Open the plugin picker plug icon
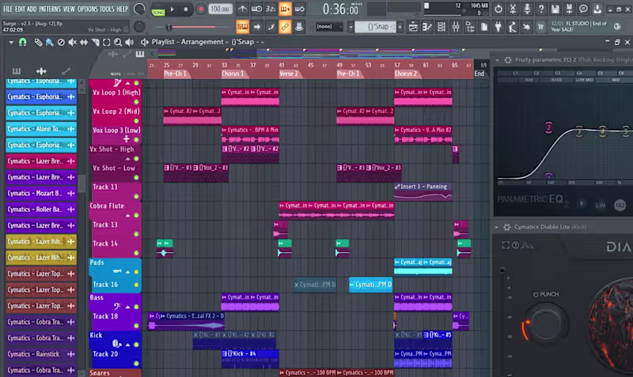This screenshot has width=633, height=377. 498,27
